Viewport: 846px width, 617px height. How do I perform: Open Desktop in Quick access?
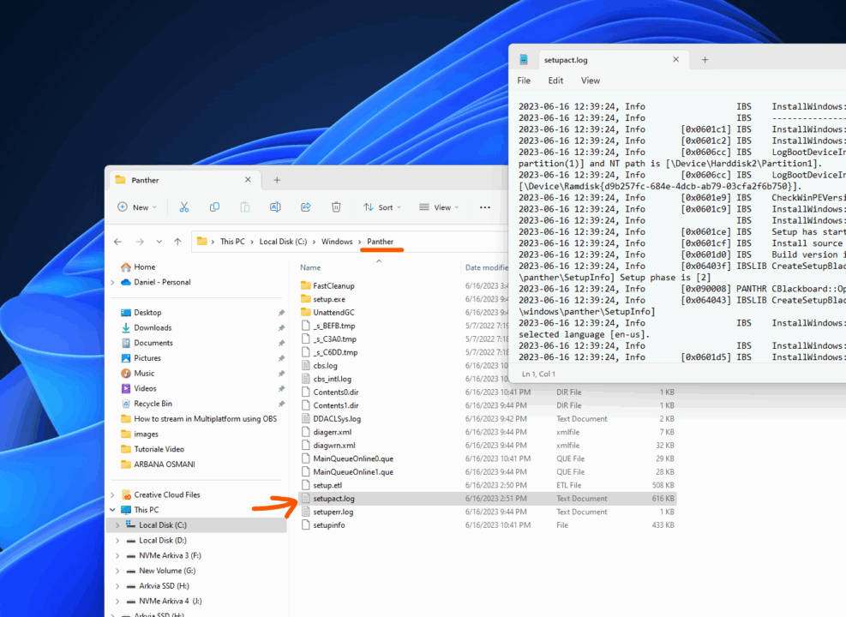click(x=147, y=312)
